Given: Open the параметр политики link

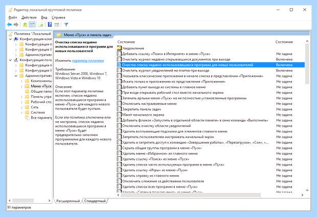Looking at the screenshot, I should click(88, 61).
